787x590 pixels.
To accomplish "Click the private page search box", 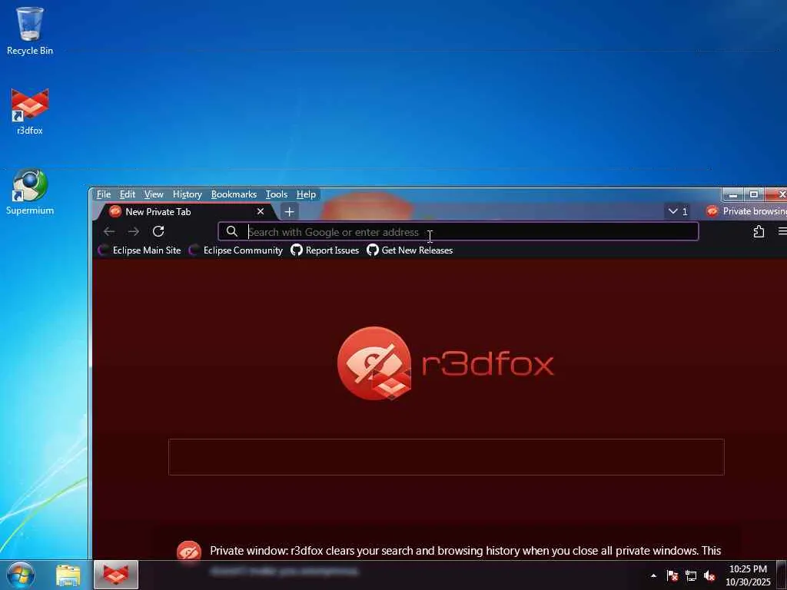I will 447,457.
